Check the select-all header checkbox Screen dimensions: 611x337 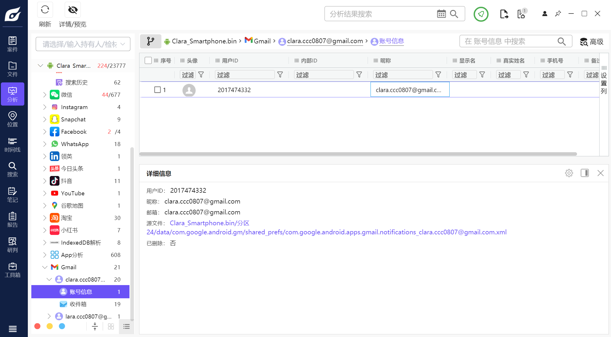pyautogui.click(x=148, y=60)
